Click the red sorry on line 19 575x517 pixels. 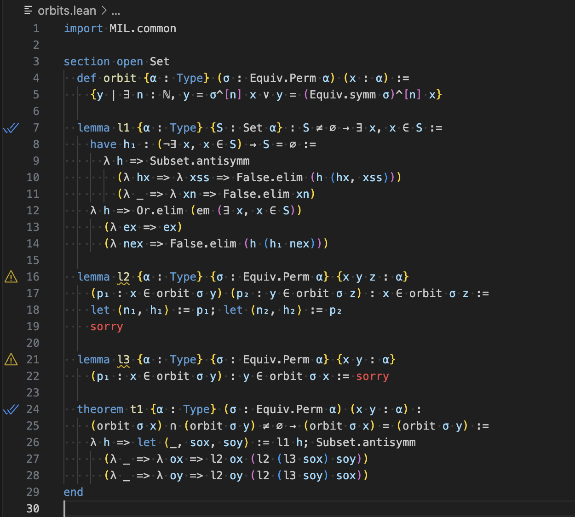click(107, 327)
